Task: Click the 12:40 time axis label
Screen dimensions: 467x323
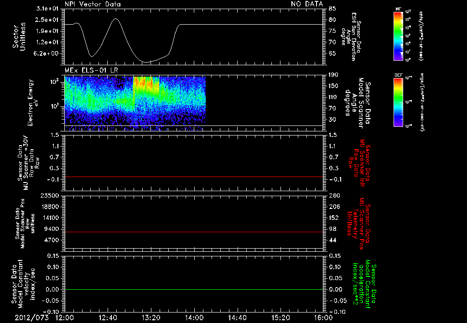Action: click(x=108, y=318)
